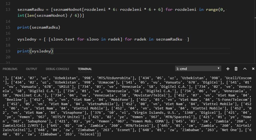Click 'Telecel' at the end of the terminal output
Screen dimensions: 256x140
88,134
